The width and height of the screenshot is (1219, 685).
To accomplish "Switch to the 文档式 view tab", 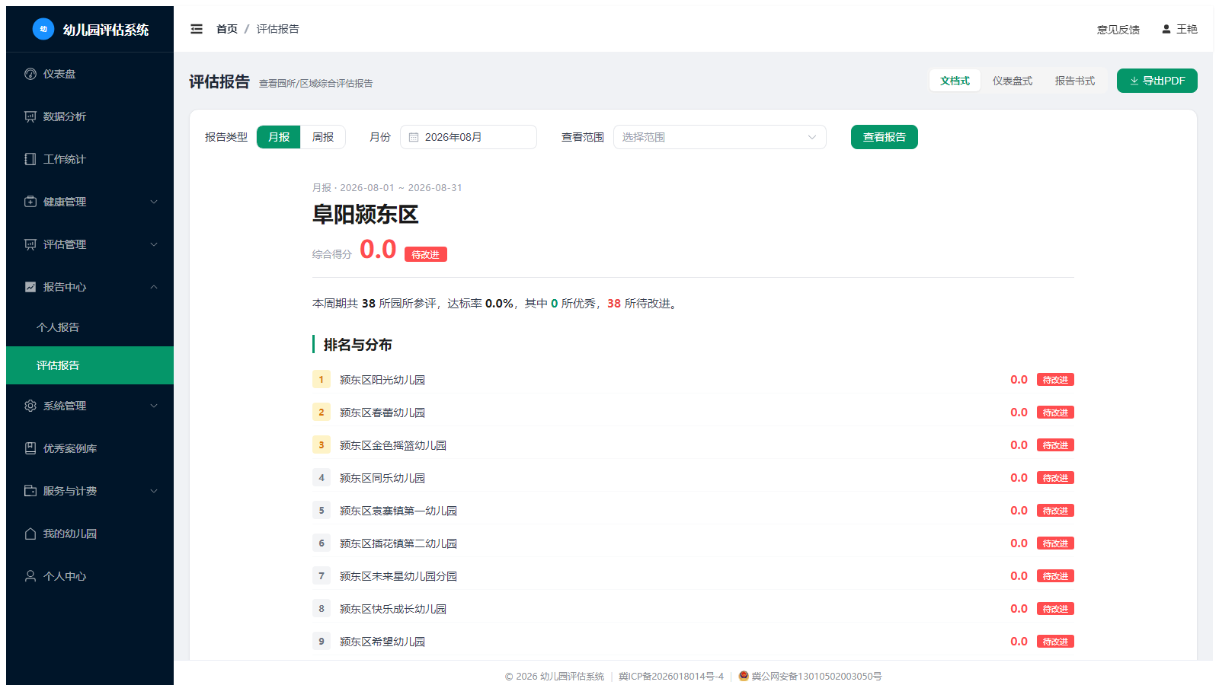I will click(x=955, y=81).
